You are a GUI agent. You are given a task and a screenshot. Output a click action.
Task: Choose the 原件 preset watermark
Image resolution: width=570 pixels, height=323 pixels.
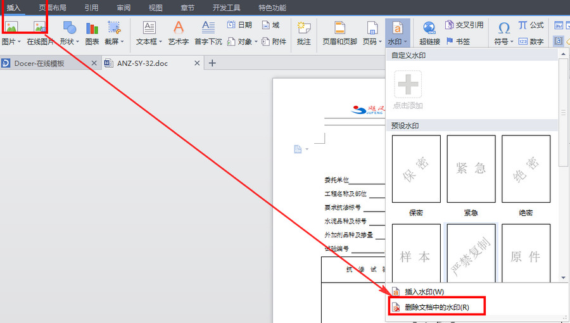pos(526,253)
